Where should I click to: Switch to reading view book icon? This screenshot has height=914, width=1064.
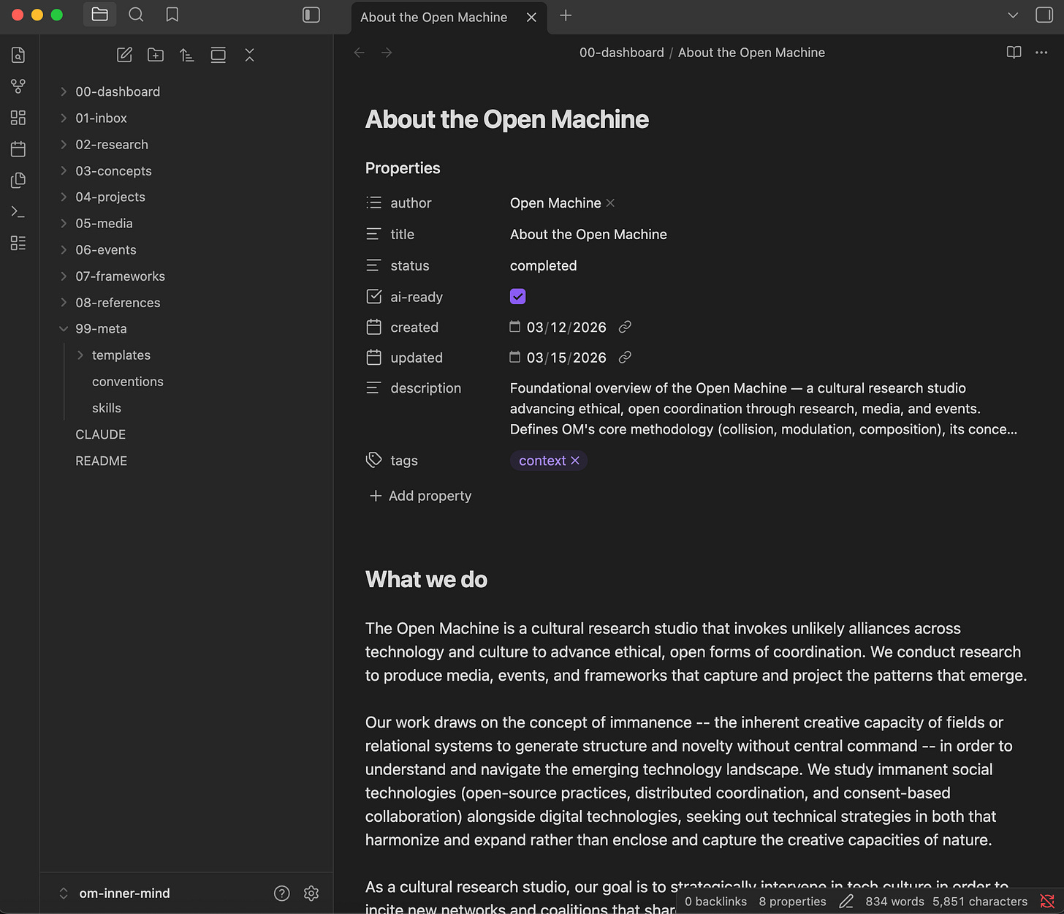coord(1014,53)
